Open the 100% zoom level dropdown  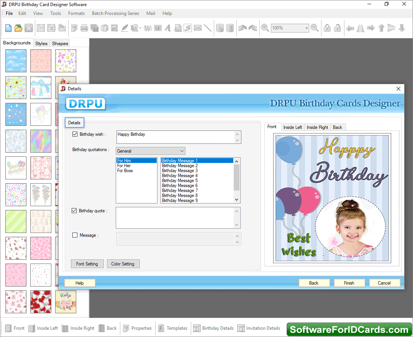click(306, 28)
